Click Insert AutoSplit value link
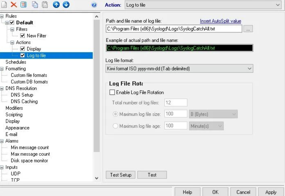The height and width of the screenshot is (196, 285). point(220,21)
